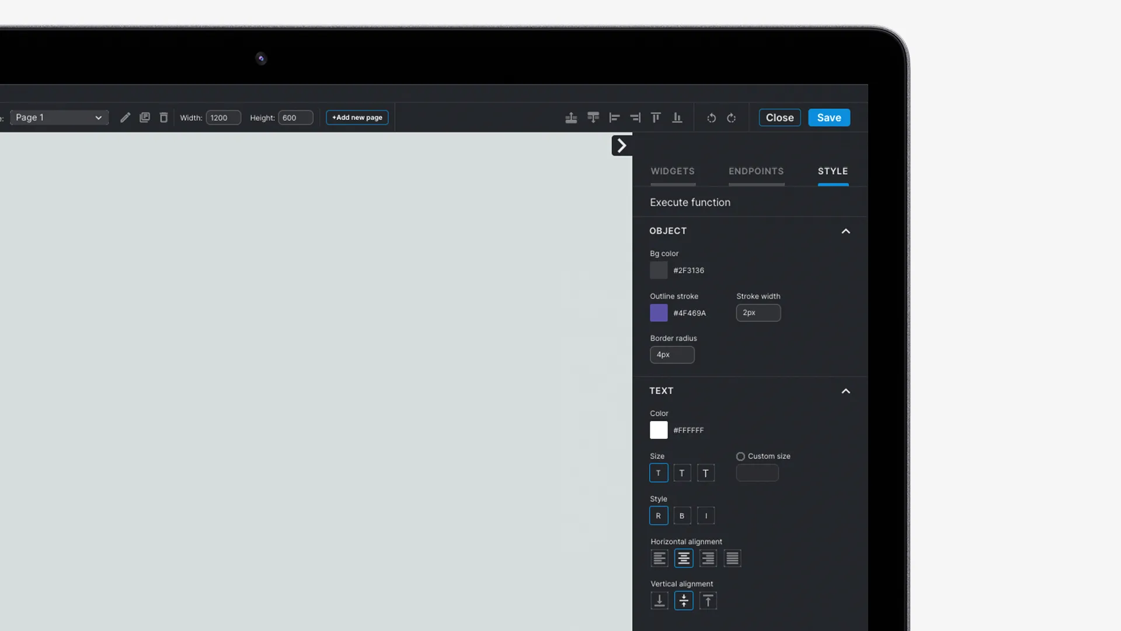Screen dimensions: 1121x631
Task: Open the Bg color swatch
Action: click(x=659, y=270)
